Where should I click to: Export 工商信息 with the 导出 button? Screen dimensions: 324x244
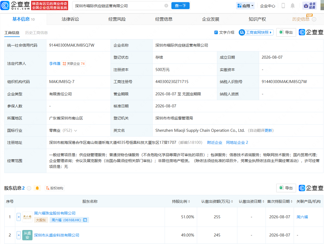click(x=286, y=32)
